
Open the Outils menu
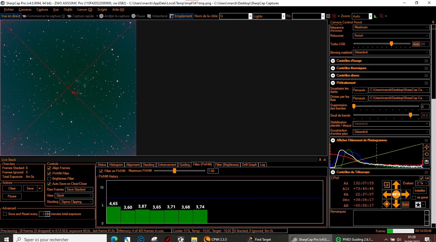pyautogui.click(x=68, y=10)
